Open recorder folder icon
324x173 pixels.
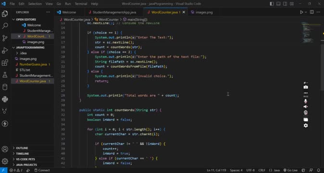coord(306,120)
